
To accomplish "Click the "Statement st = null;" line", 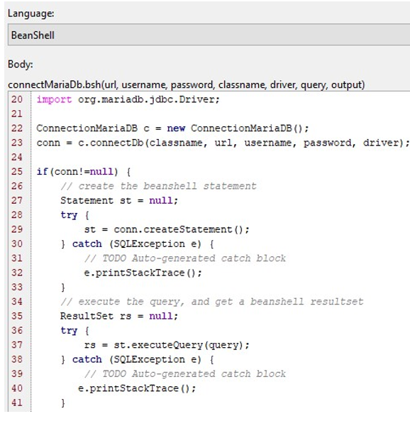I will [x=119, y=200].
